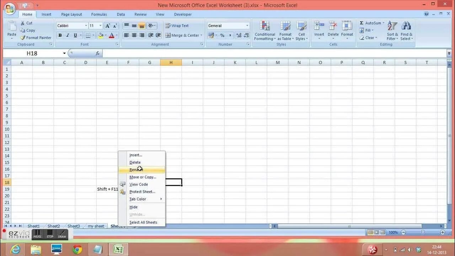The width and height of the screenshot is (455, 256).
Task: Click the Cut scissors command
Action: point(26,23)
